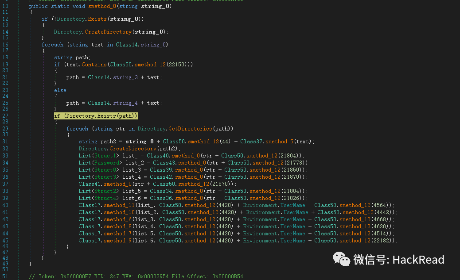Click the Struct0 type name
This screenshot has height=280, width=460.
[105, 170]
